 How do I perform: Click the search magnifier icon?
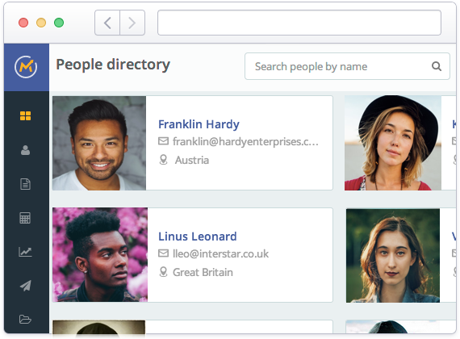click(437, 66)
